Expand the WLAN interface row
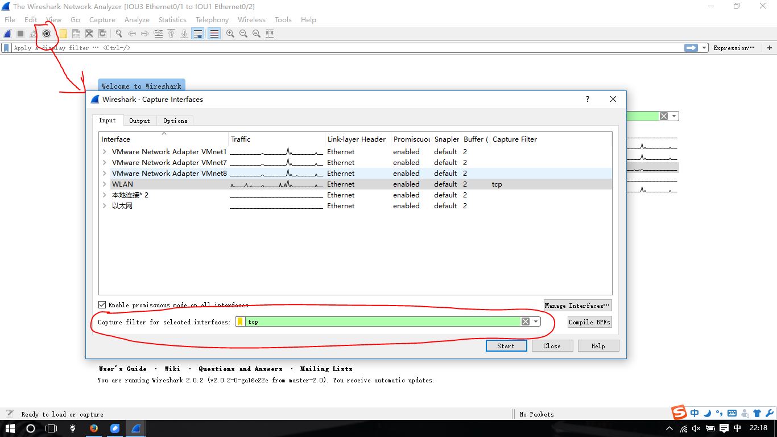The image size is (777, 437). coord(105,184)
